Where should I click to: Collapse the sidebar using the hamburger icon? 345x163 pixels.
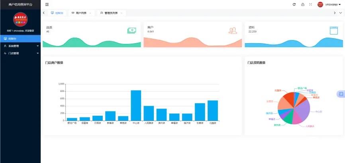tap(47, 4)
